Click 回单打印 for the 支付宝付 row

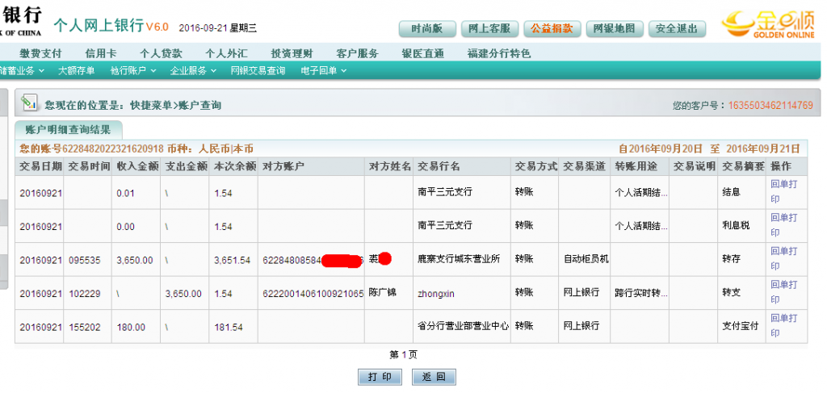pyautogui.click(x=783, y=326)
